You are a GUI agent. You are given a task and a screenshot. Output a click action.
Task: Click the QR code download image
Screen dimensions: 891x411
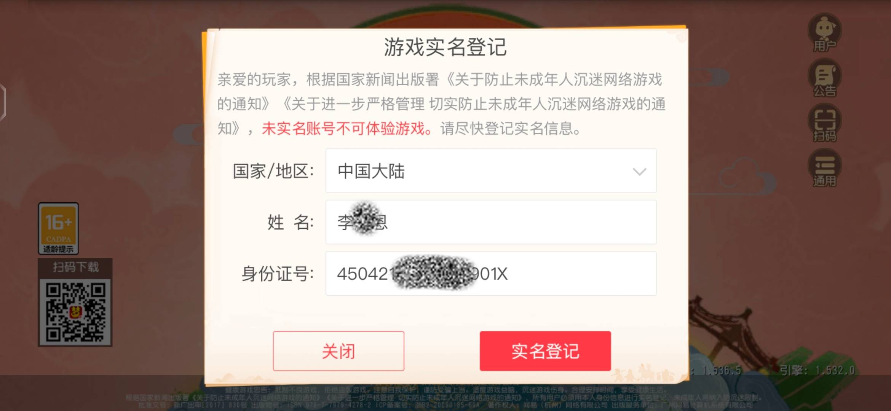[x=75, y=312]
